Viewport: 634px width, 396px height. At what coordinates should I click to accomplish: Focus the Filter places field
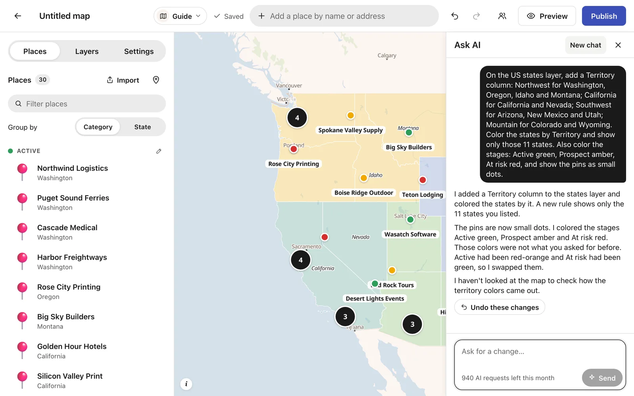pyautogui.click(x=87, y=104)
